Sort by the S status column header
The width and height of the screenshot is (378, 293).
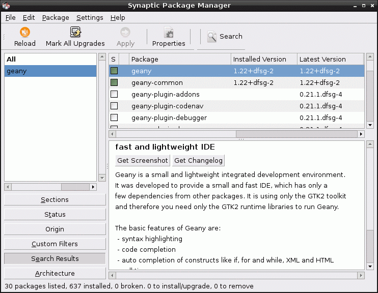coord(114,59)
